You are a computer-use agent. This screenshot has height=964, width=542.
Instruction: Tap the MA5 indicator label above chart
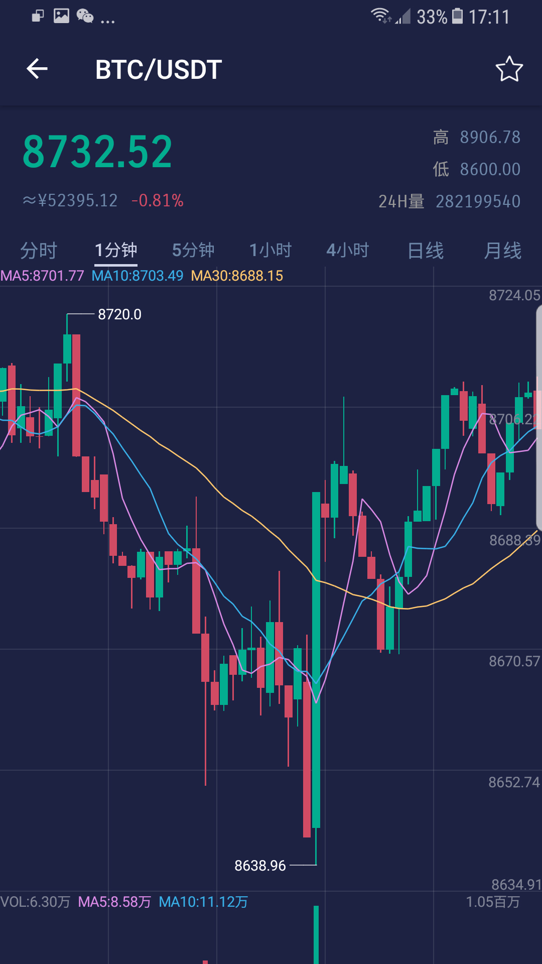click(42, 276)
